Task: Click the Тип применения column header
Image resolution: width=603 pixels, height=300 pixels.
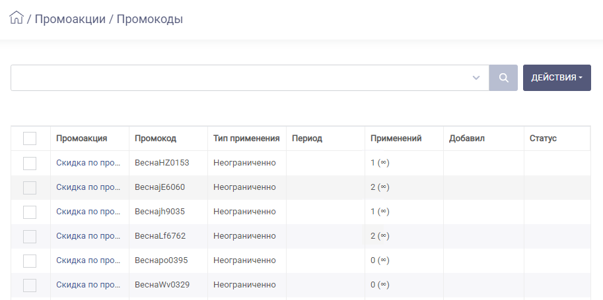Action: point(246,138)
